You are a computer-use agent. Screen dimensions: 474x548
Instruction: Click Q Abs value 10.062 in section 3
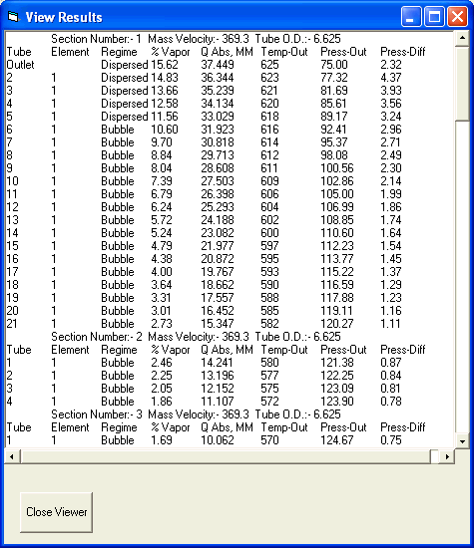[218, 440]
